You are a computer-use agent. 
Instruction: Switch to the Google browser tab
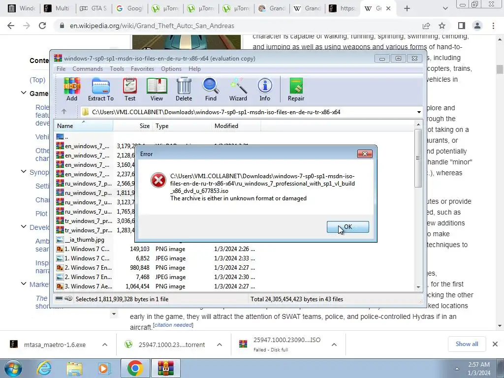pos(130,8)
